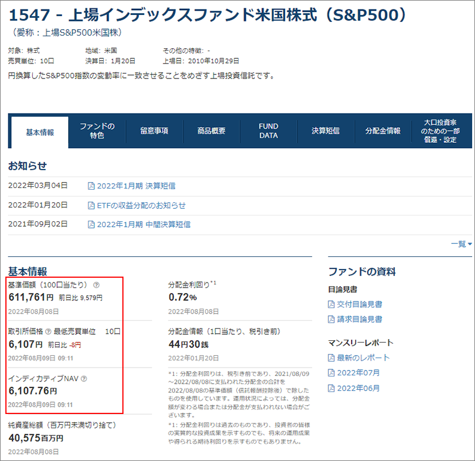Click the 前日比 -8円 change text

tap(65, 345)
